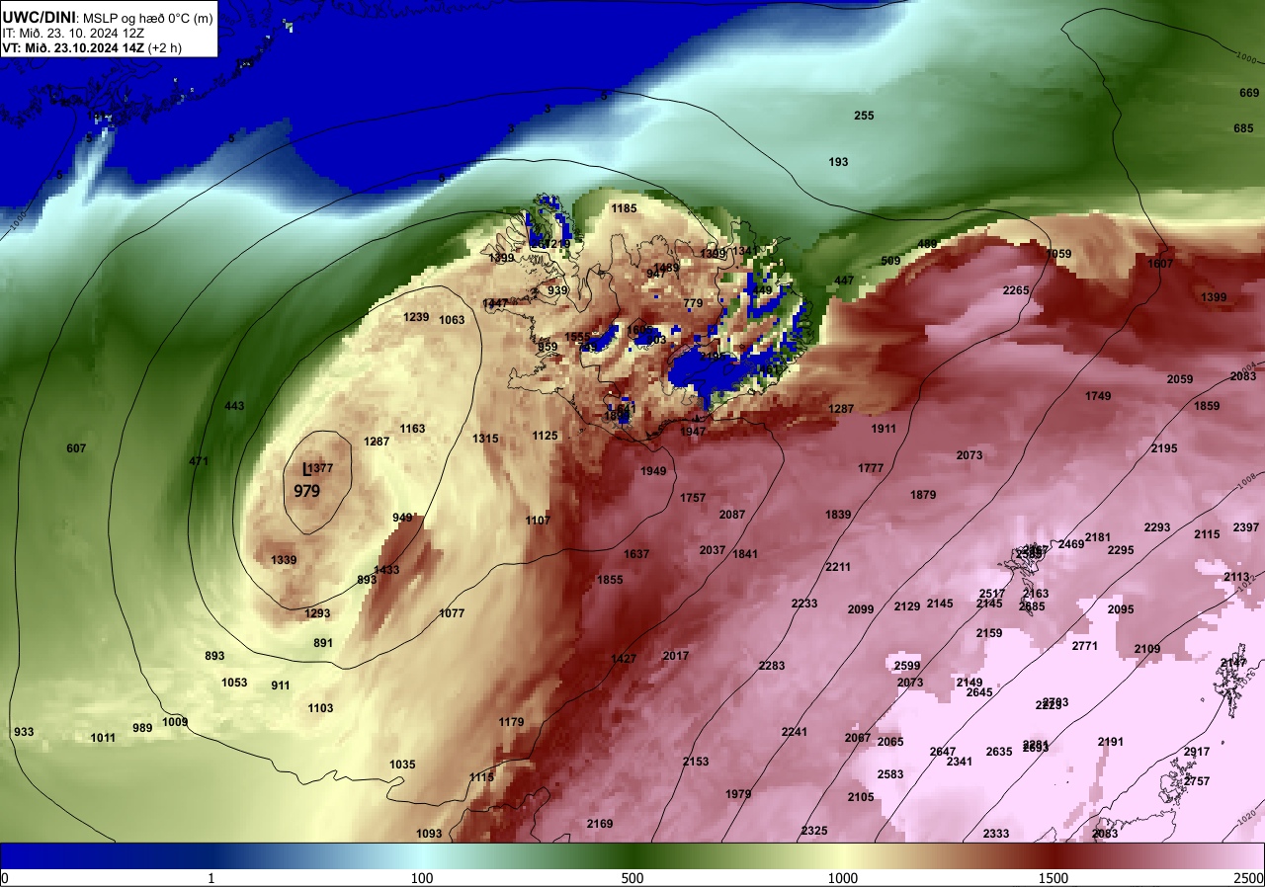The width and height of the screenshot is (1265, 887).
Task: Click the value 1749 on the map
Action: (x=1098, y=396)
